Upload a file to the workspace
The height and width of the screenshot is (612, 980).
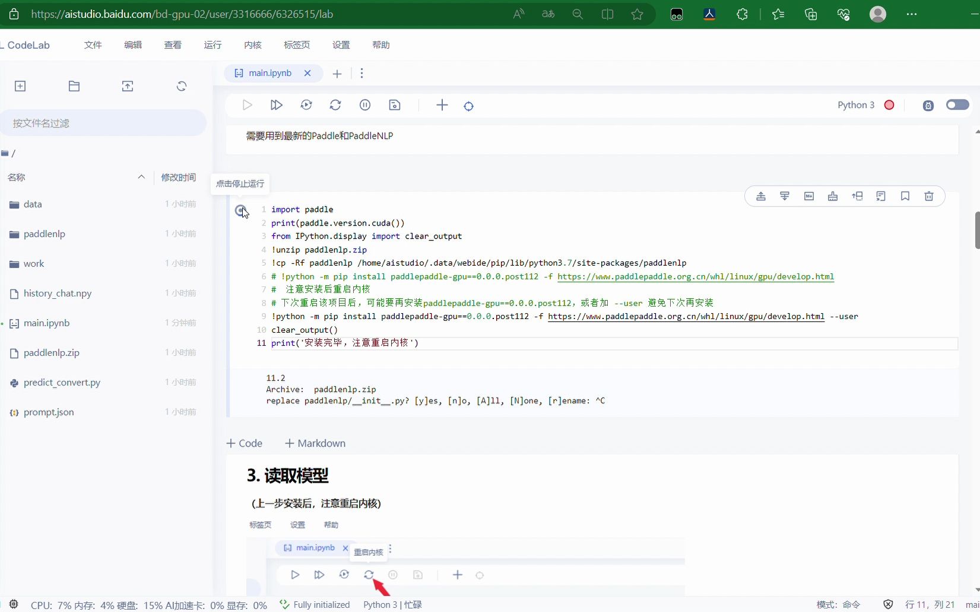[x=128, y=86]
